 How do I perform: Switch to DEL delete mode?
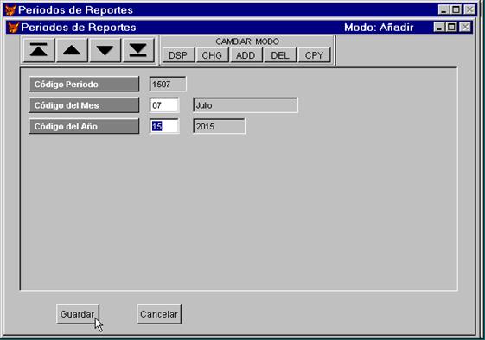tap(280, 55)
